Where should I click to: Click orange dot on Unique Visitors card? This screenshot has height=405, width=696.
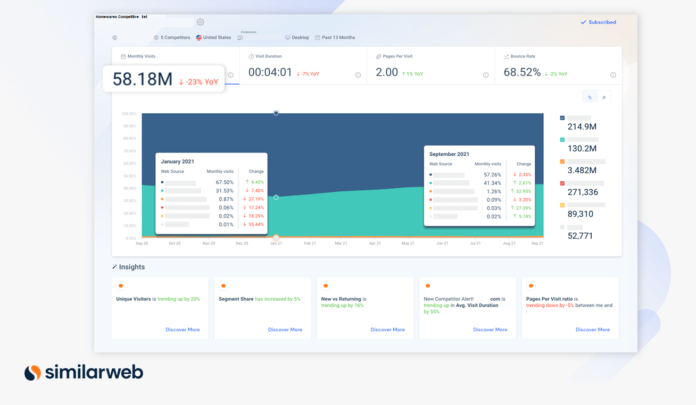[121, 286]
